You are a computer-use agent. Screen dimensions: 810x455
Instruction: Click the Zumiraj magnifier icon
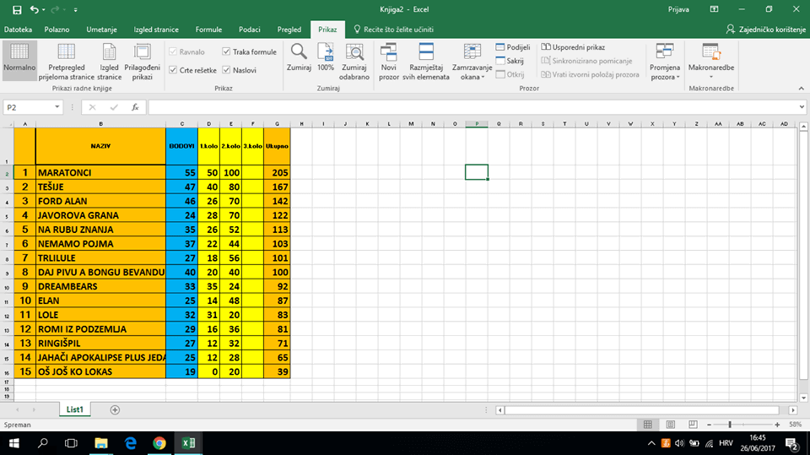(299, 52)
